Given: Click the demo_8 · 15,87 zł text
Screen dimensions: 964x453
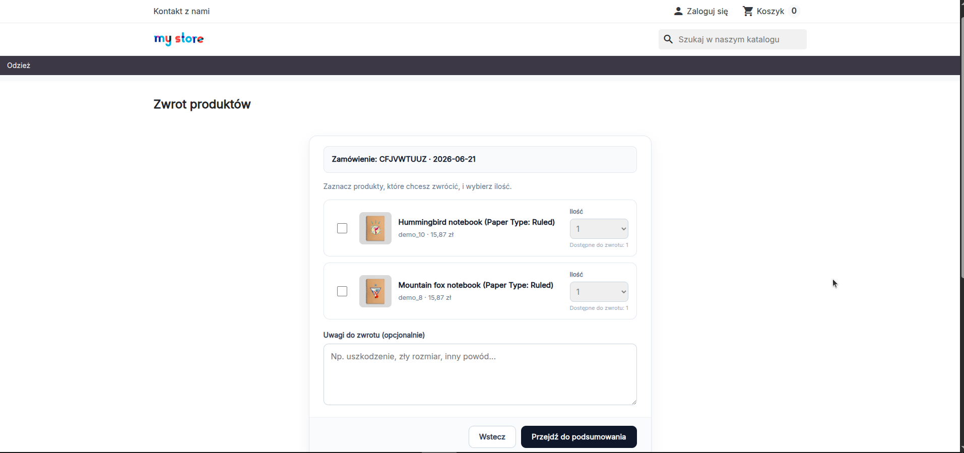Looking at the screenshot, I should click(425, 298).
